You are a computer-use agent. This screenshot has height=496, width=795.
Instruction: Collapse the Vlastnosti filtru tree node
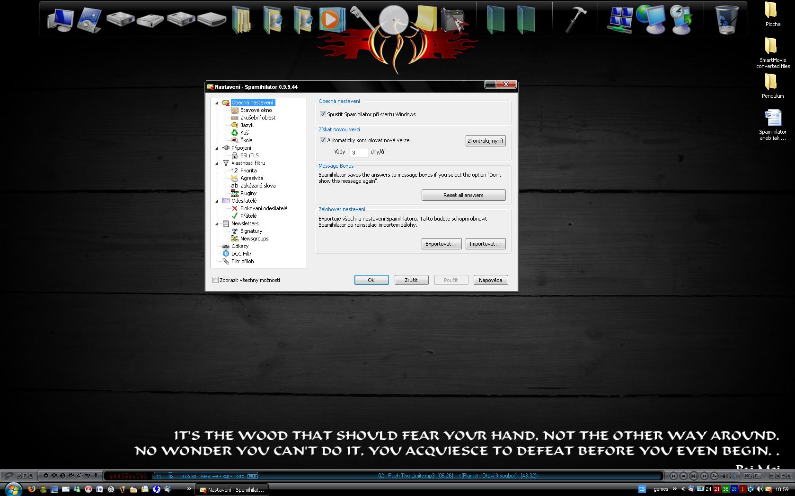click(217, 163)
